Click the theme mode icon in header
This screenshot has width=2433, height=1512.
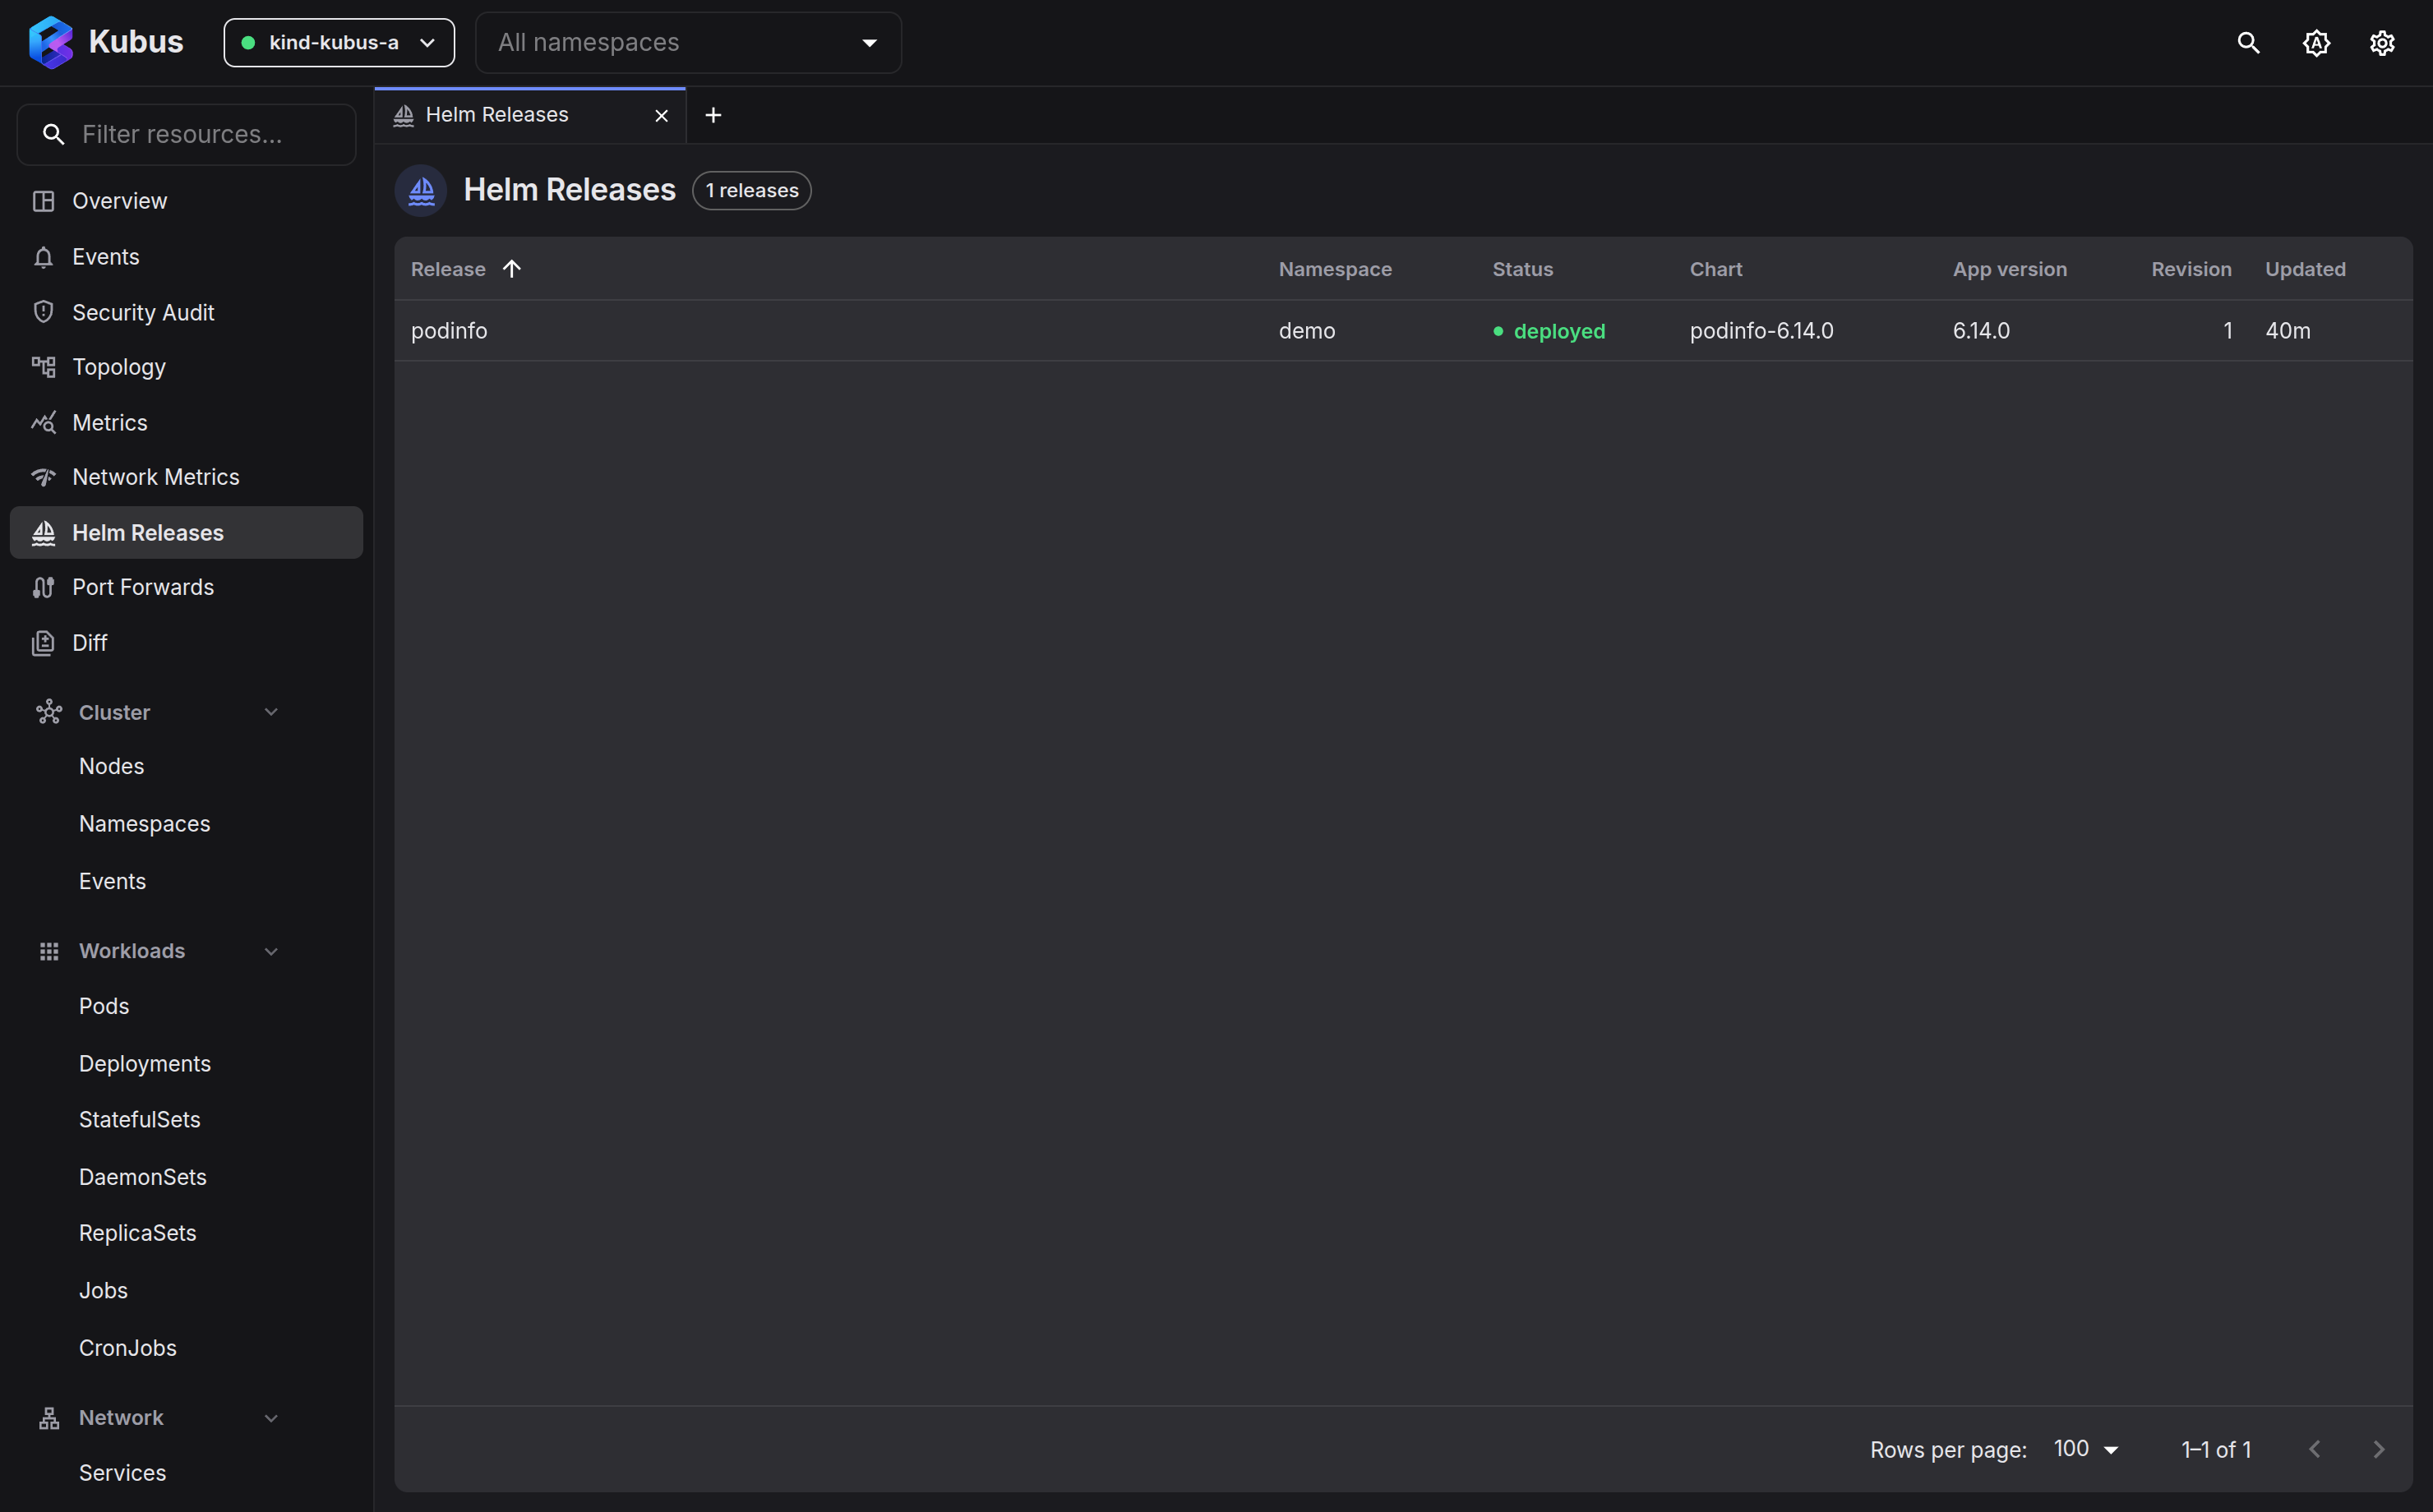pyautogui.click(x=2316, y=43)
